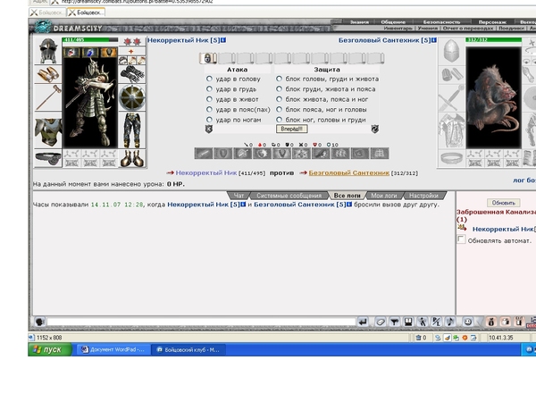Click the helmet item on player
Viewport: 536px width, 402px height.
point(48,51)
